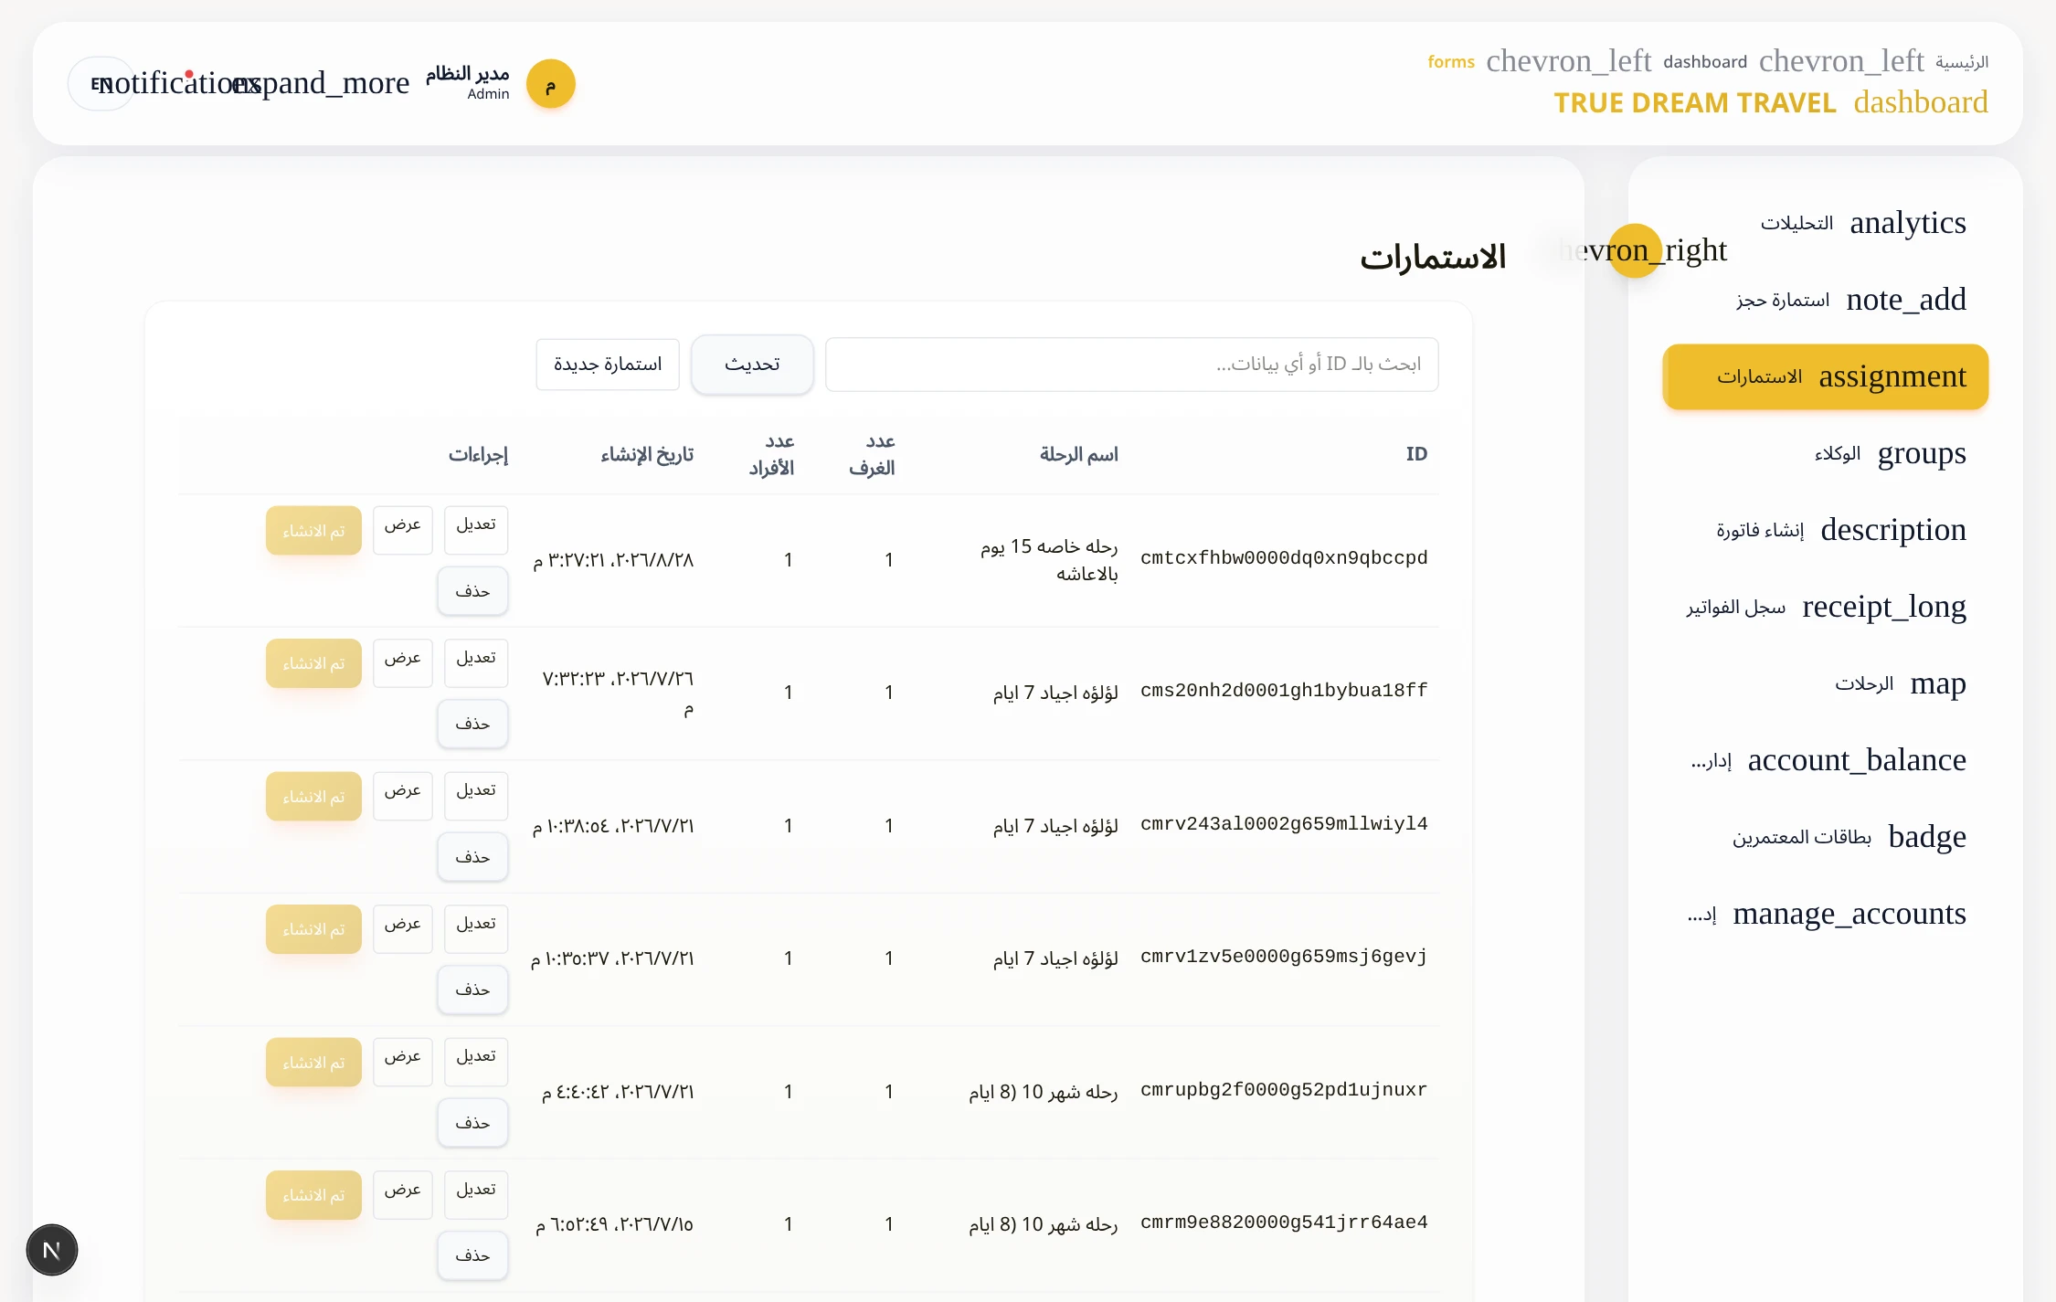
Task: Open the account_balance sidebar icon
Action: coord(1856,760)
